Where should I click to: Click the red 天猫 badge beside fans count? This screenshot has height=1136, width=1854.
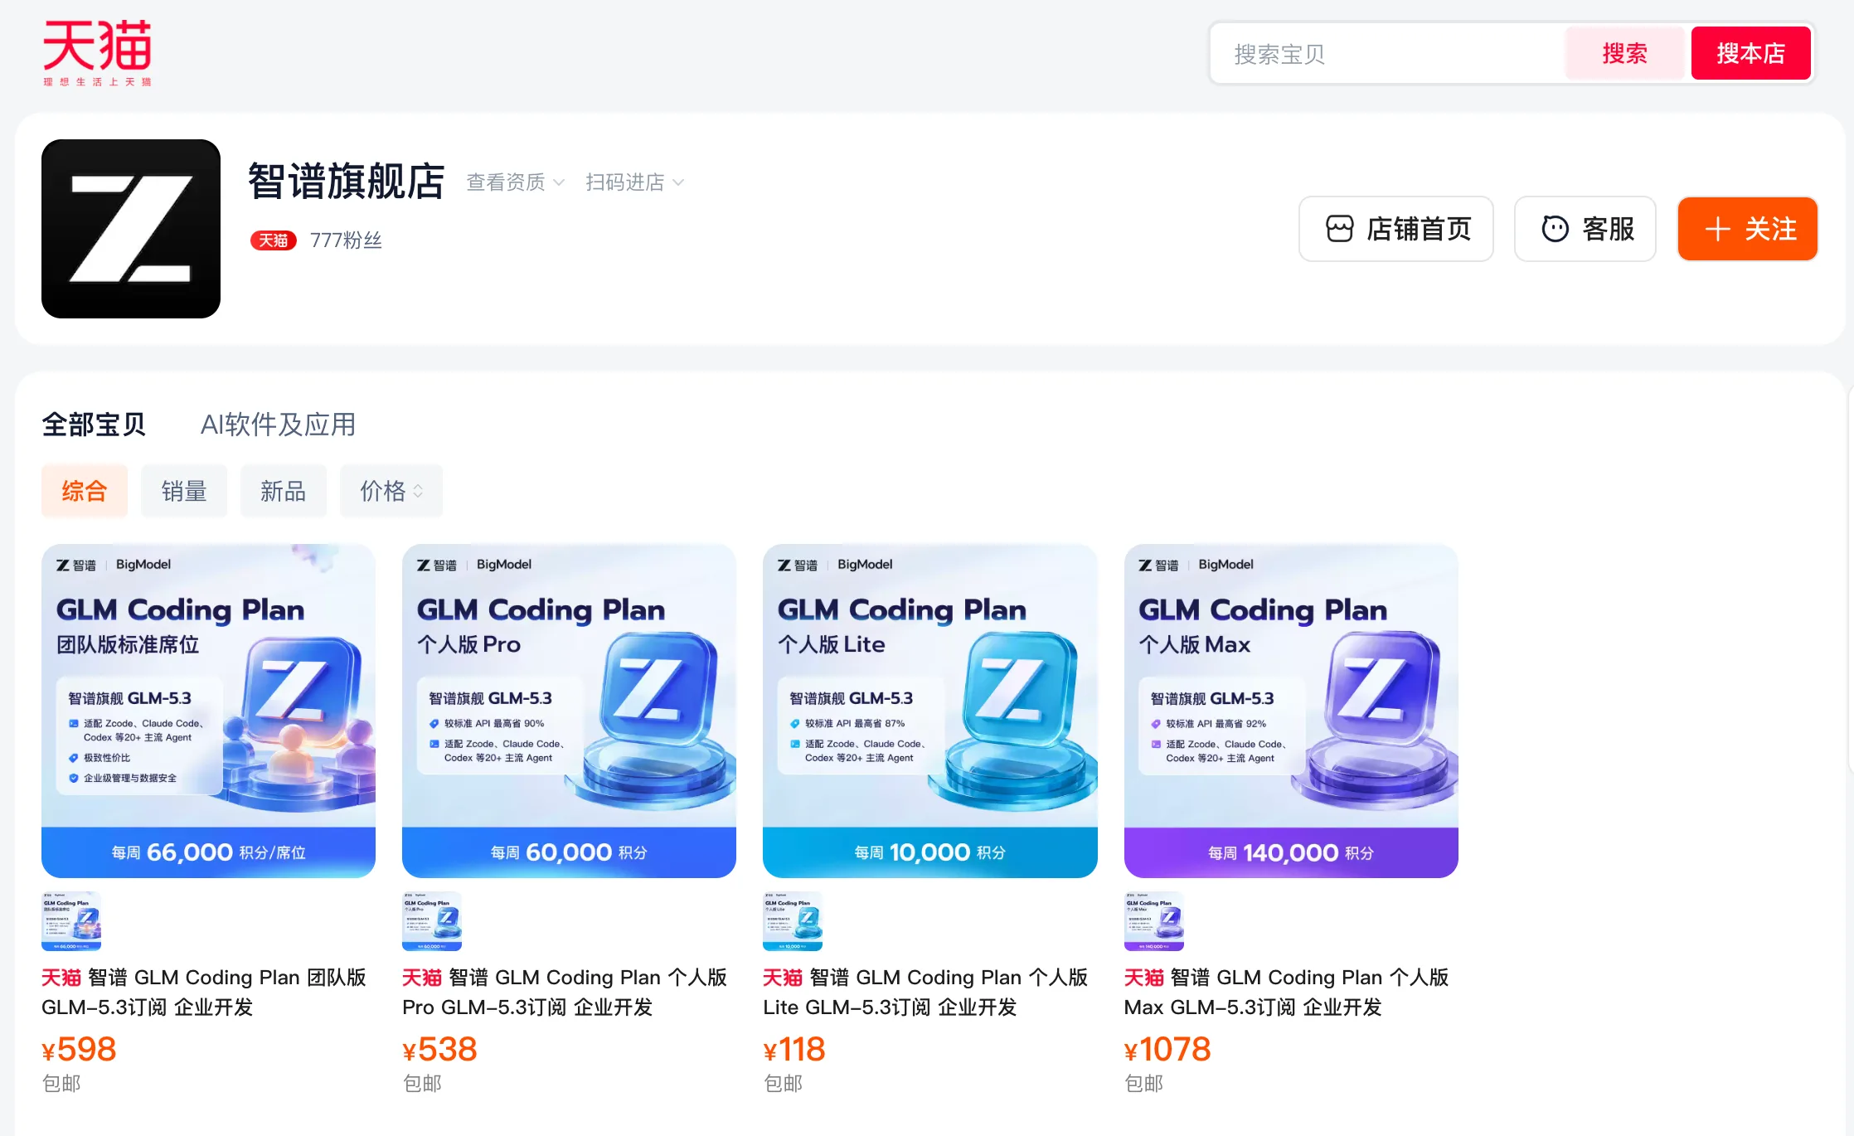[274, 240]
